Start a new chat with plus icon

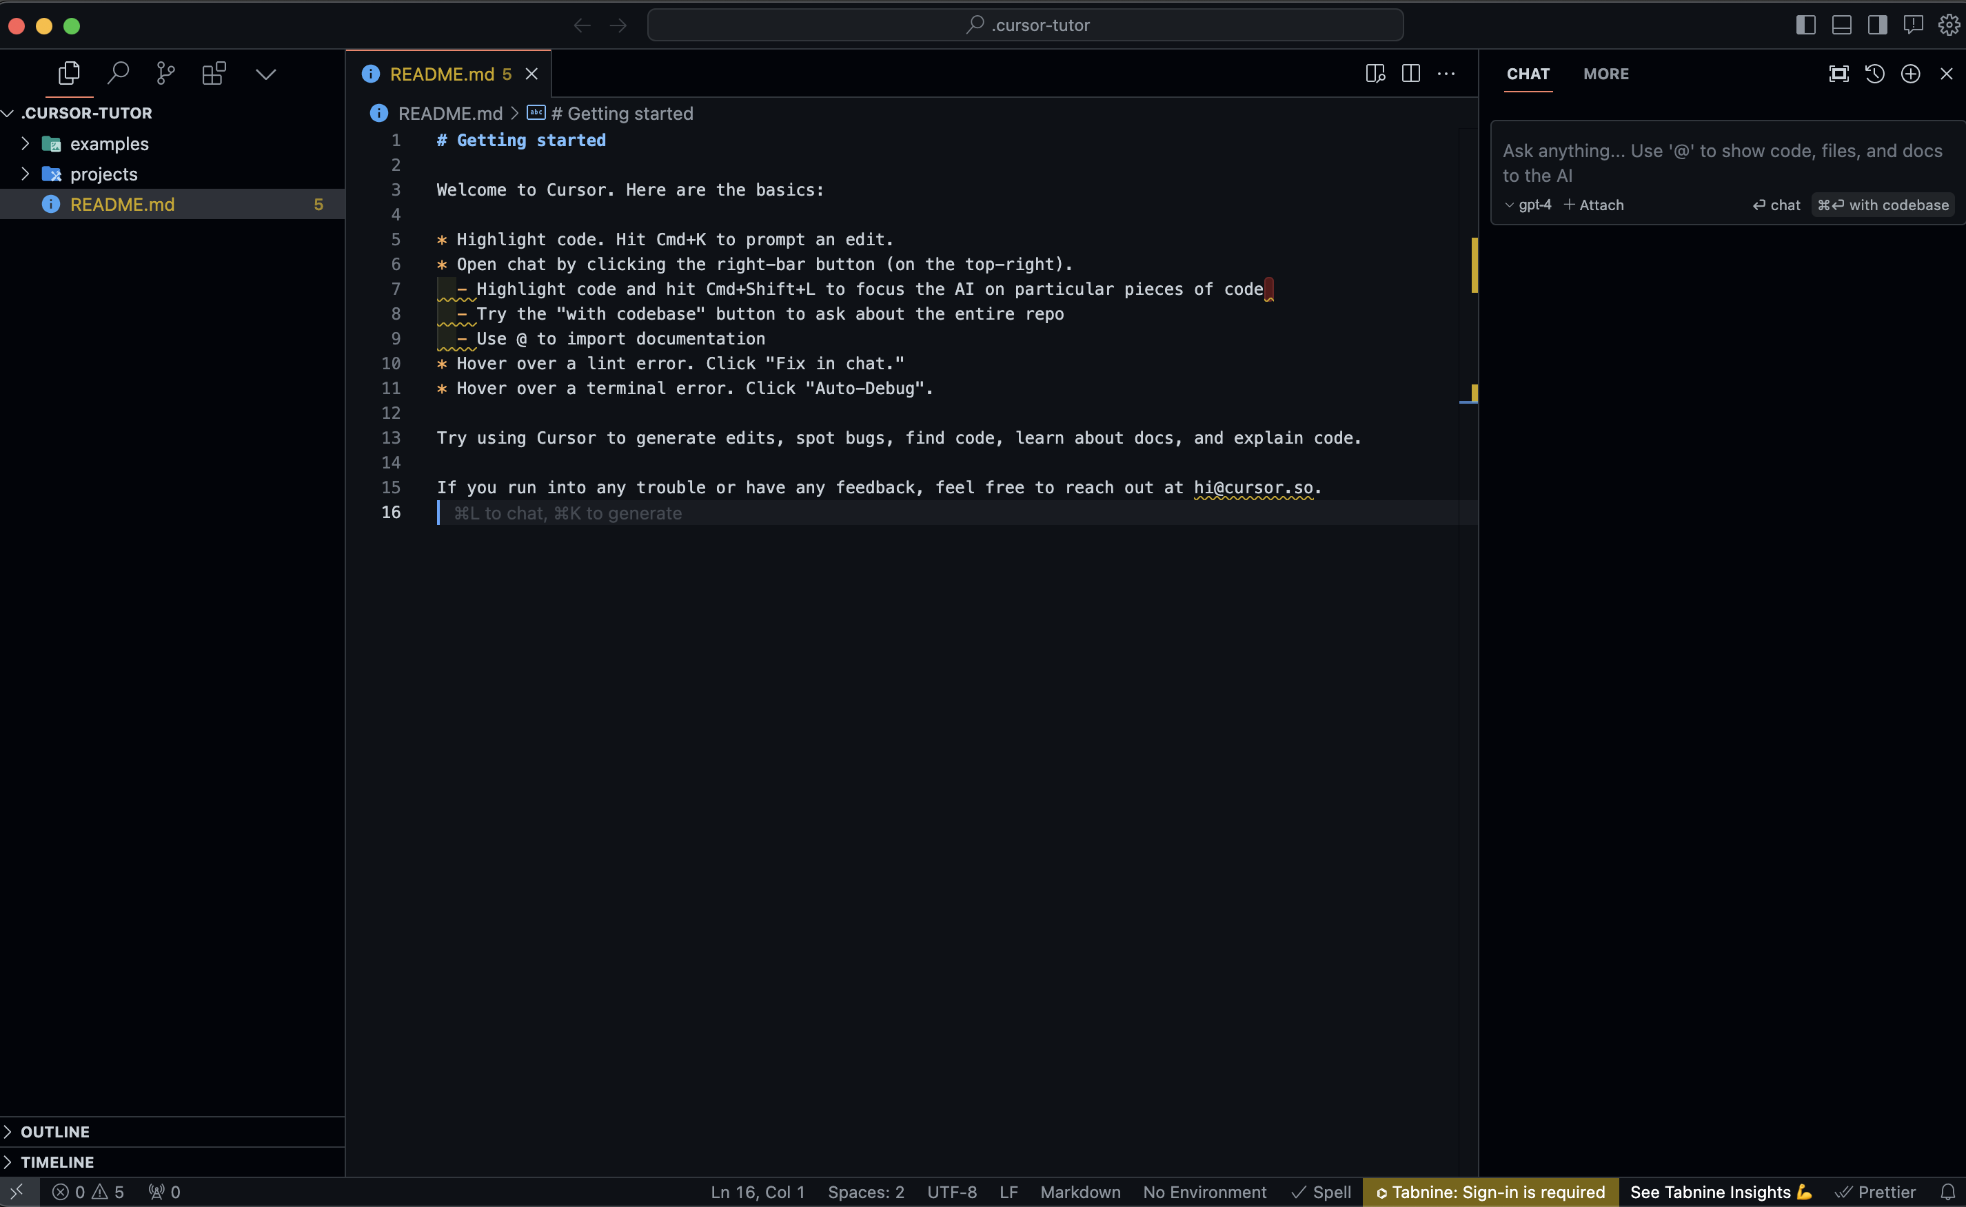(1910, 74)
